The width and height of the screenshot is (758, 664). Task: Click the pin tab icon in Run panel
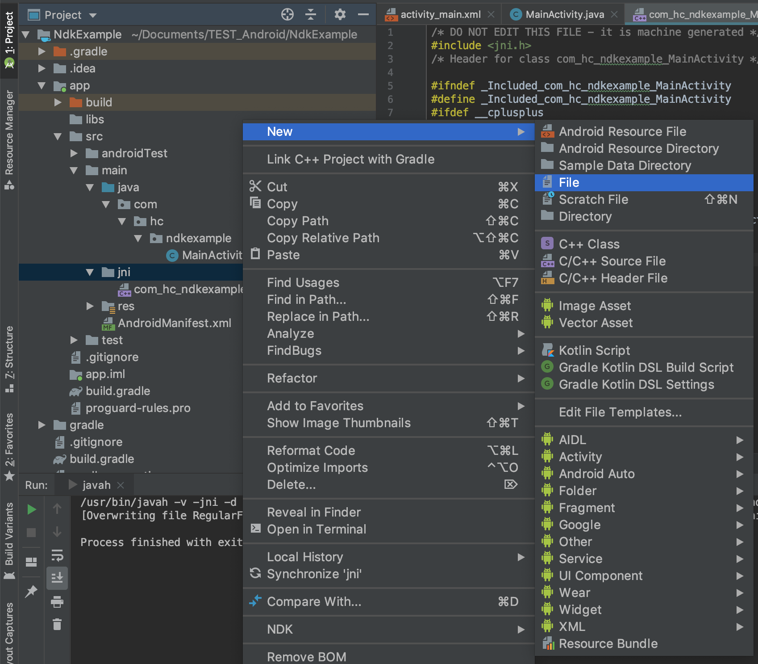[31, 592]
